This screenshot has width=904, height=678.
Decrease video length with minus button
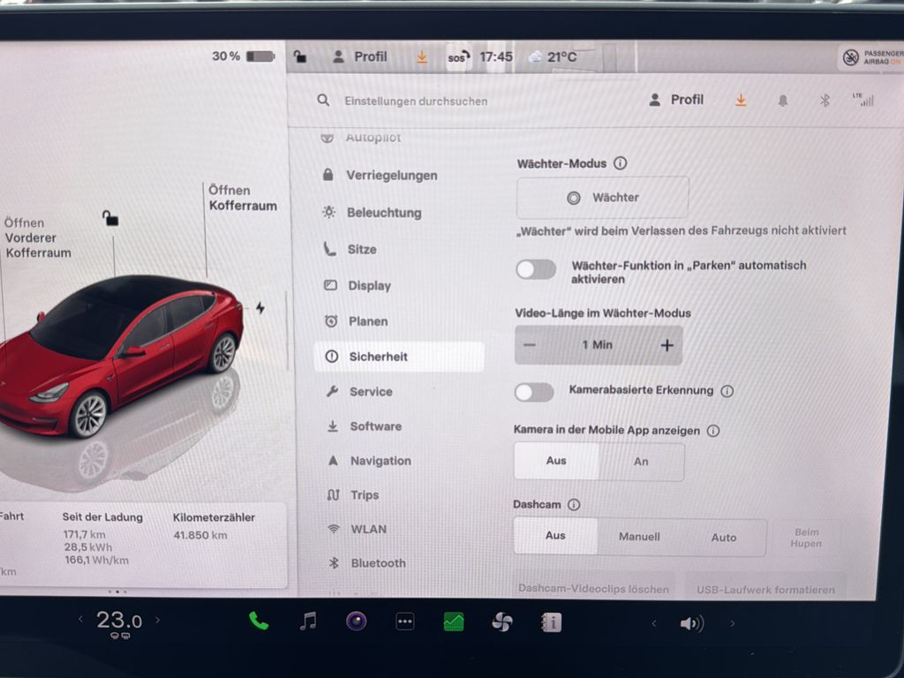coord(530,345)
